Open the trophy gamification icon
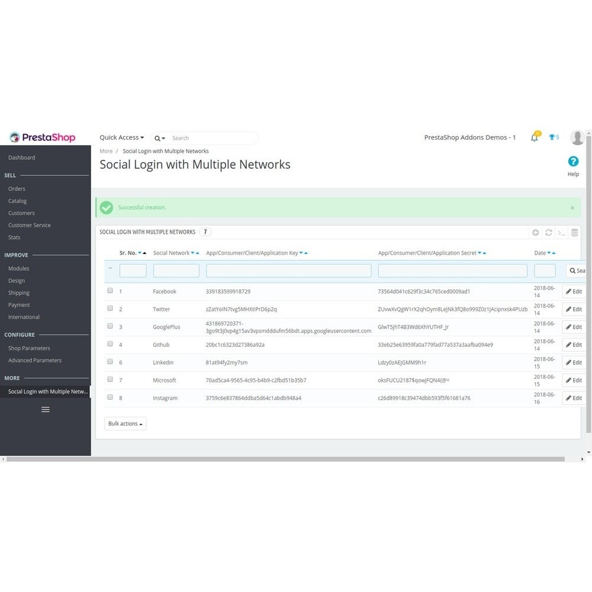 (x=554, y=137)
